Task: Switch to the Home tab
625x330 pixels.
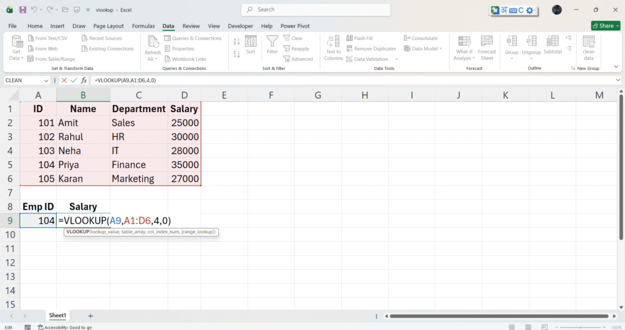Action: (x=35, y=26)
